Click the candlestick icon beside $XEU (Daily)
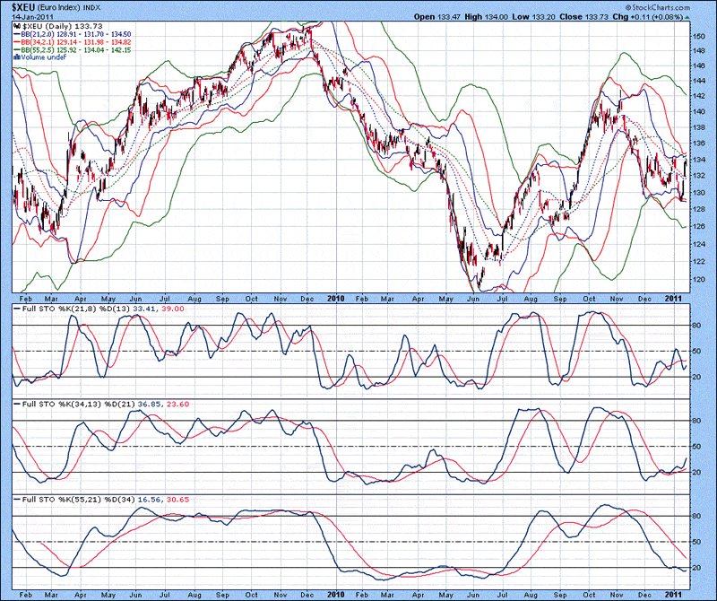Image resolution: width=717 pixels, height=601 pixels. (x=15, y=28)
